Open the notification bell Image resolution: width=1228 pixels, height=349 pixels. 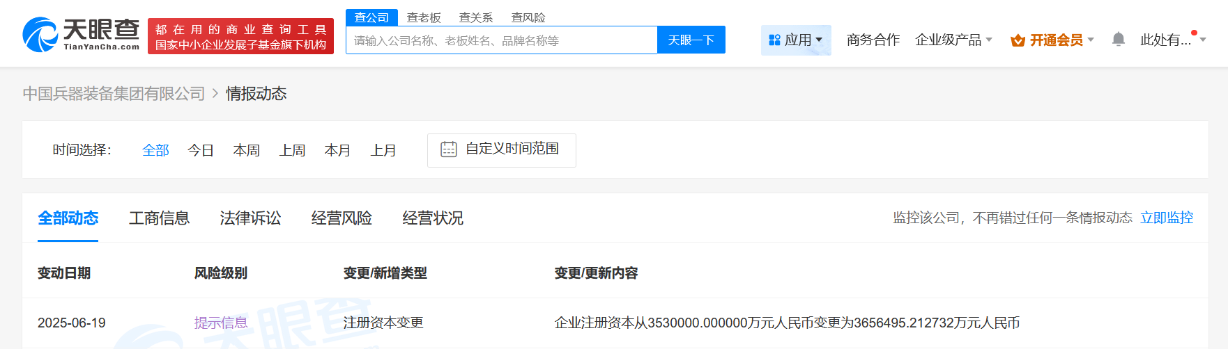coord(1118,40)
